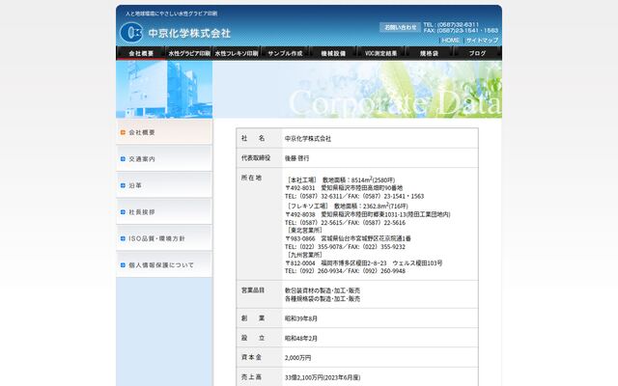
Task: Click the 中京化学 company logo icon
Action: point(131,32)
